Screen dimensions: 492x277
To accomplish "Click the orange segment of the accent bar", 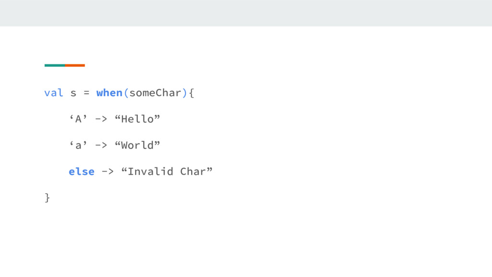I will coord(75,65).
